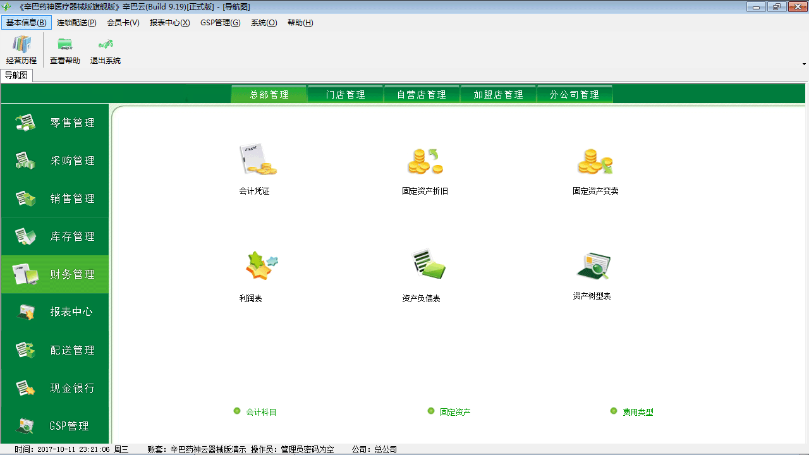Click the 采购管理 sidebar icon
809x455 pixels.
click(26, 161)
